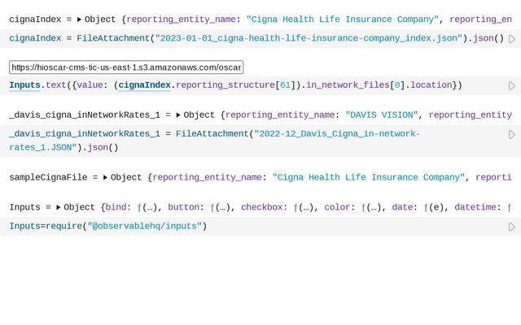Viewport: 521px width, 325px height.
Task: Run the Inputs.text cell
Action: [511, 85]
